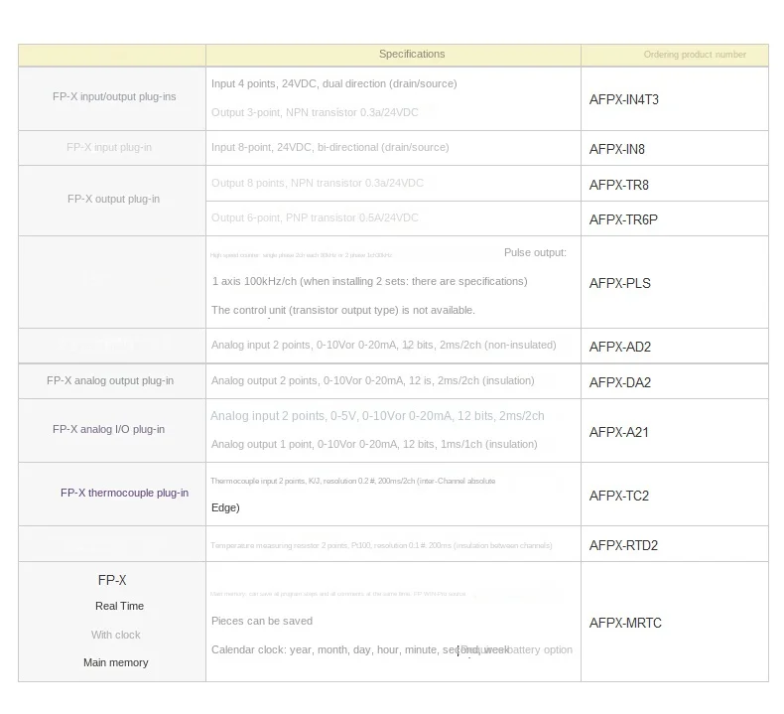Click the 'Real Time' label
784x714 pixels.
coord(119,606)
